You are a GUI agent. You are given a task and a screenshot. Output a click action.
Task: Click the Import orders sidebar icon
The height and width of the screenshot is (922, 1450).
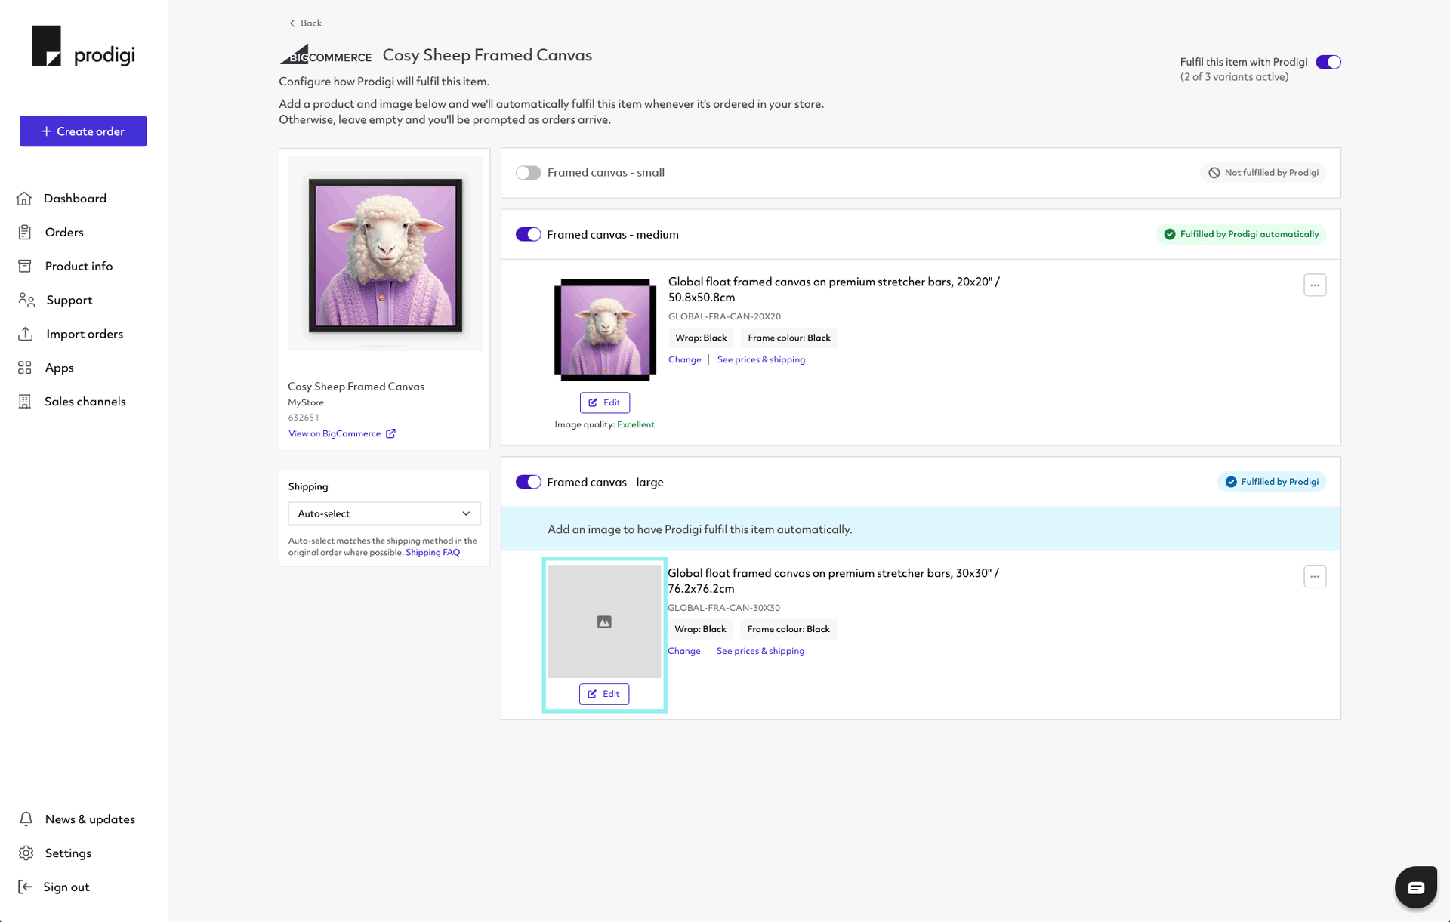pyautogui.click(x=26, y=333)
